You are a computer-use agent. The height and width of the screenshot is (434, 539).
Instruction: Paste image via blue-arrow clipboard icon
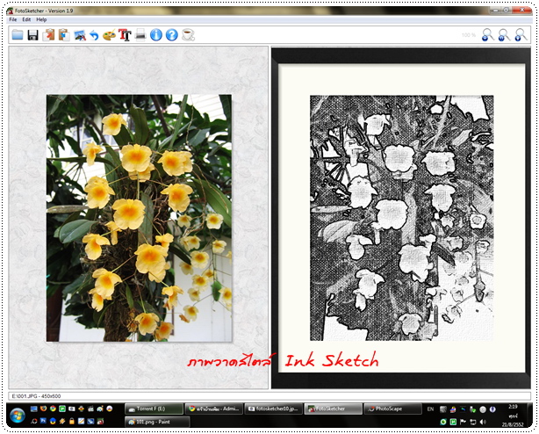64,35
